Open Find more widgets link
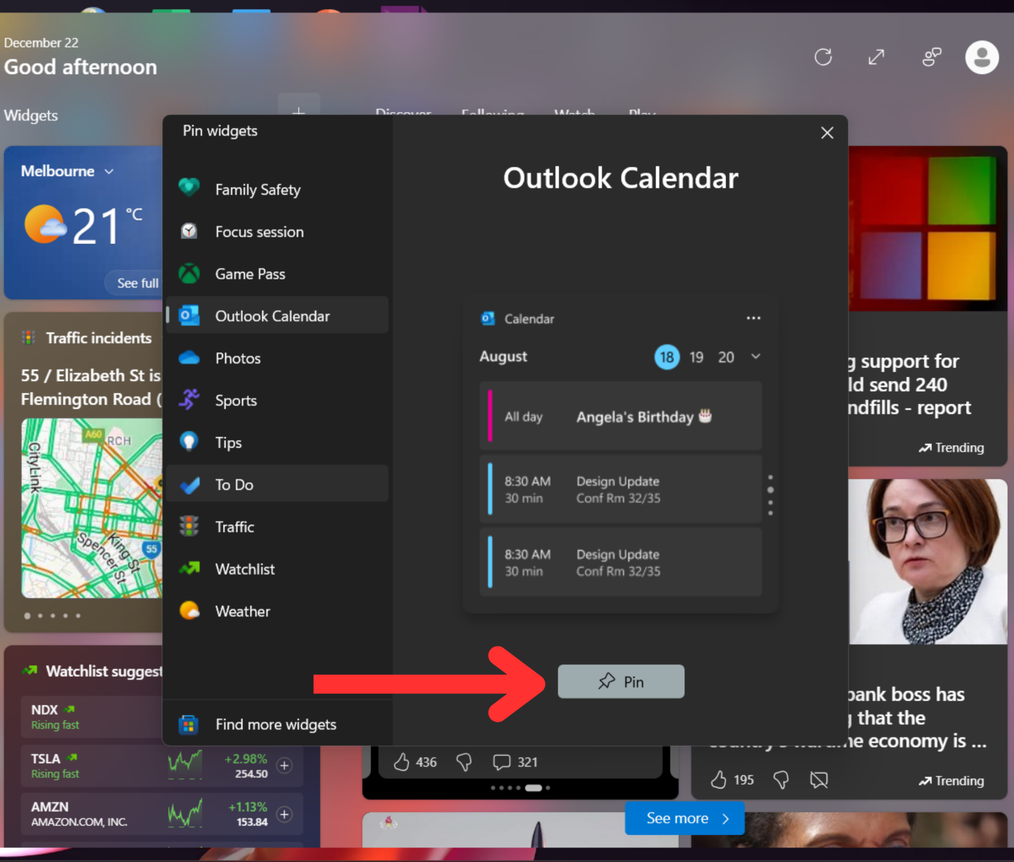 point(275,724)
